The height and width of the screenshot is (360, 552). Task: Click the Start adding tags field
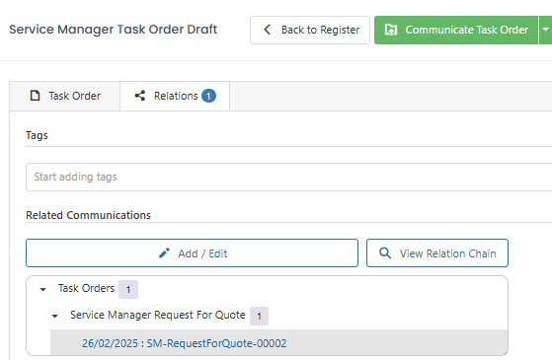pos(288,177)
